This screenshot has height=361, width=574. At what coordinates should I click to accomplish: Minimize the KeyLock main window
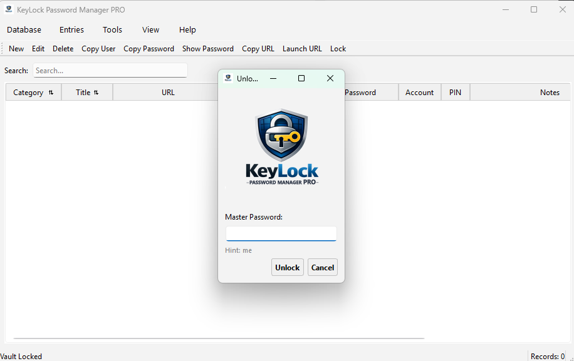point(506,9)
